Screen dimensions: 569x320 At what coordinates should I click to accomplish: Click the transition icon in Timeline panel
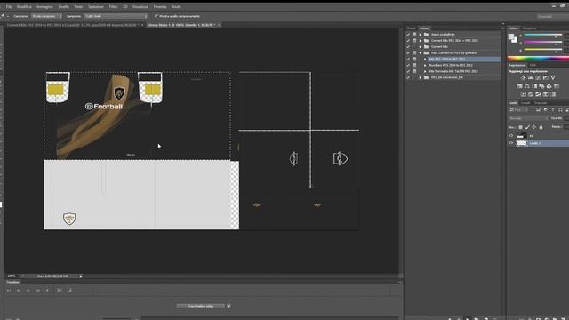click(69, 291)
